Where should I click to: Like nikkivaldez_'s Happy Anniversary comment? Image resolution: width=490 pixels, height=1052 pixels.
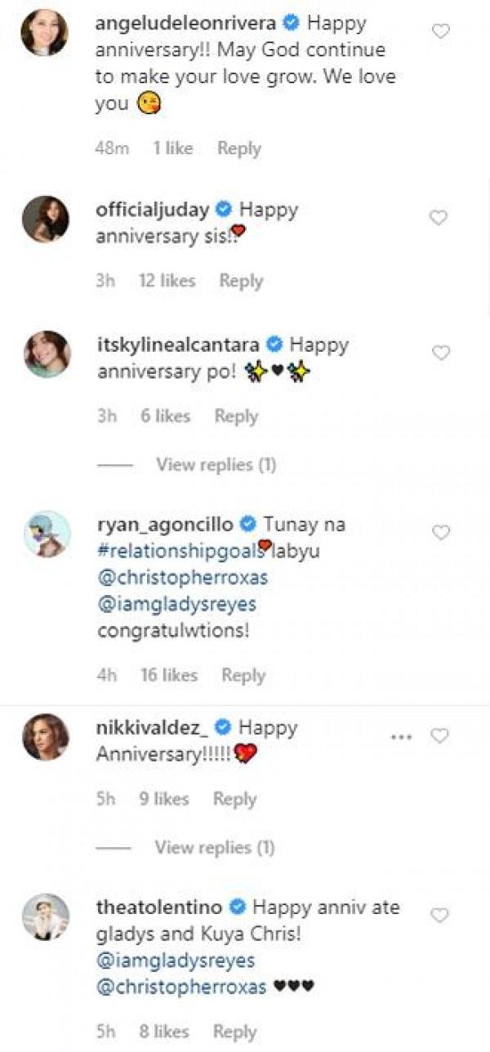[440, 736]
